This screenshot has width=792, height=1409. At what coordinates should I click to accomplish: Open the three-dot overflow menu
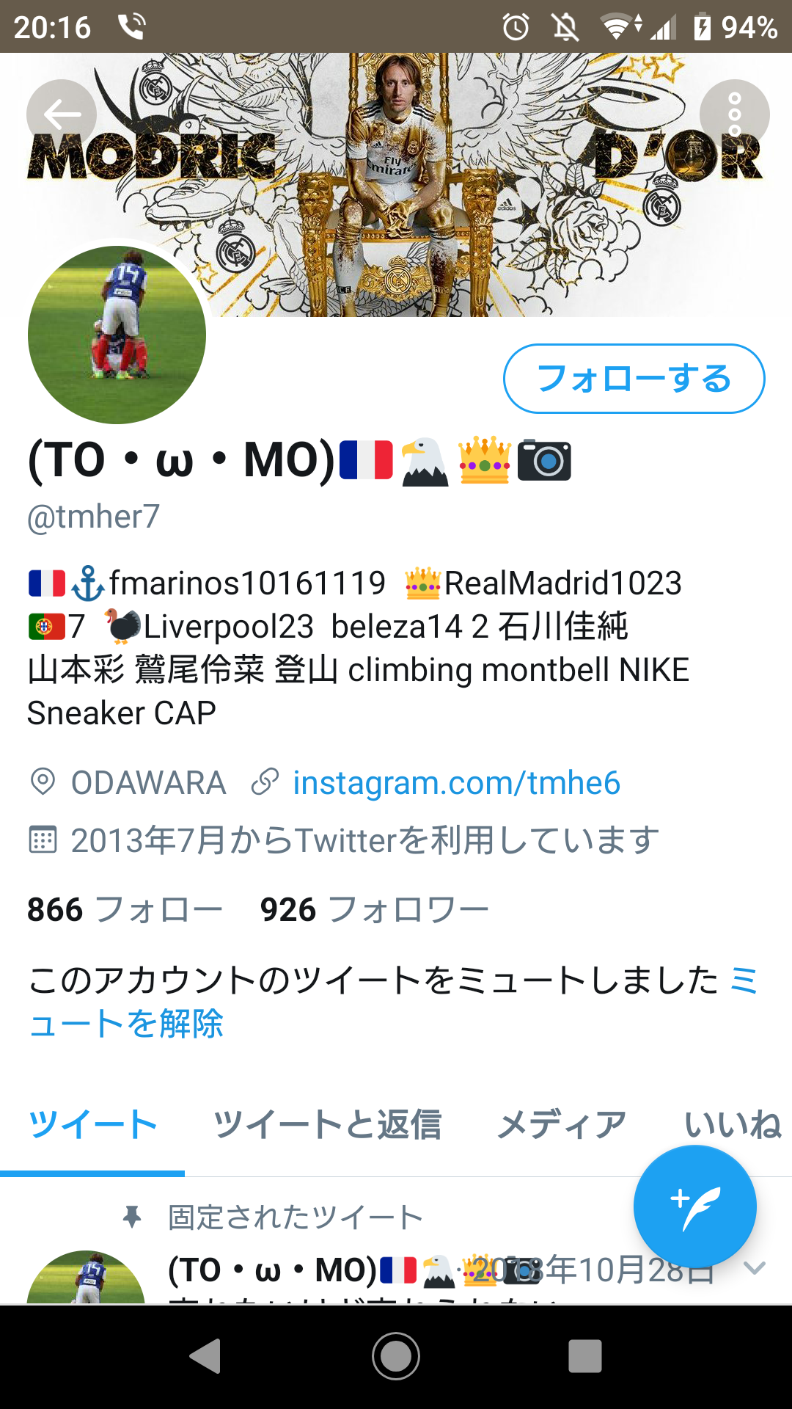(x=734, y=114)
